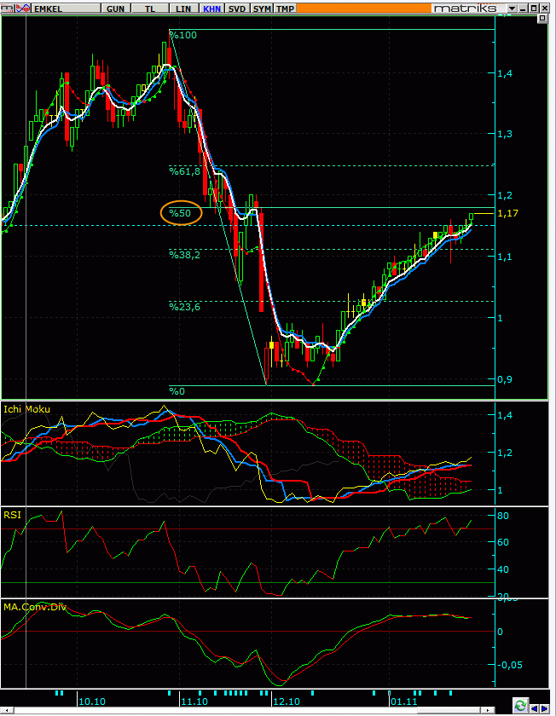The image size is (556, 716).
Task: Toggle the SVD button
Action: pyautogui.click(x=237, y=9)
